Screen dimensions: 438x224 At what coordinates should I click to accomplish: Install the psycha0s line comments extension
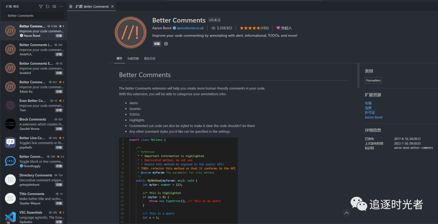coord(59,147)
